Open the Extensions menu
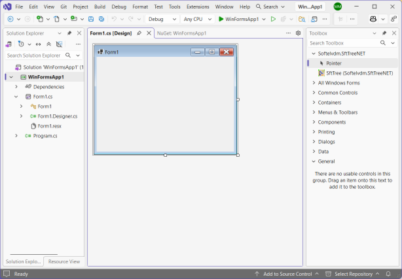Screen dimensions: 402x279 198,7
